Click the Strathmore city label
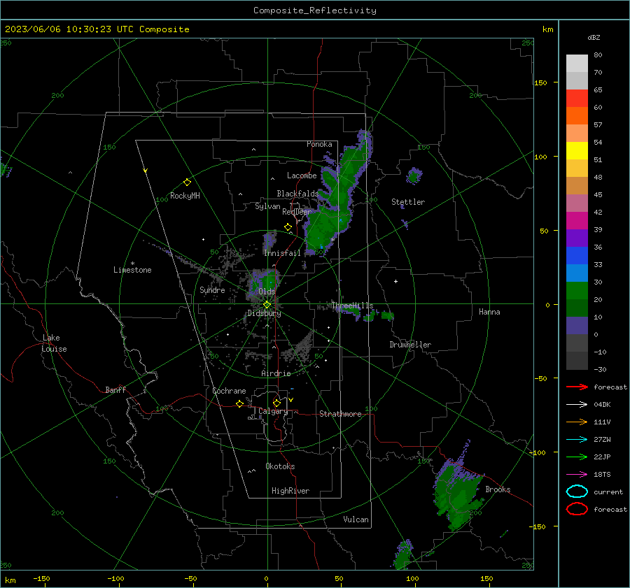 pyautogui.click(x=340, y=414)
